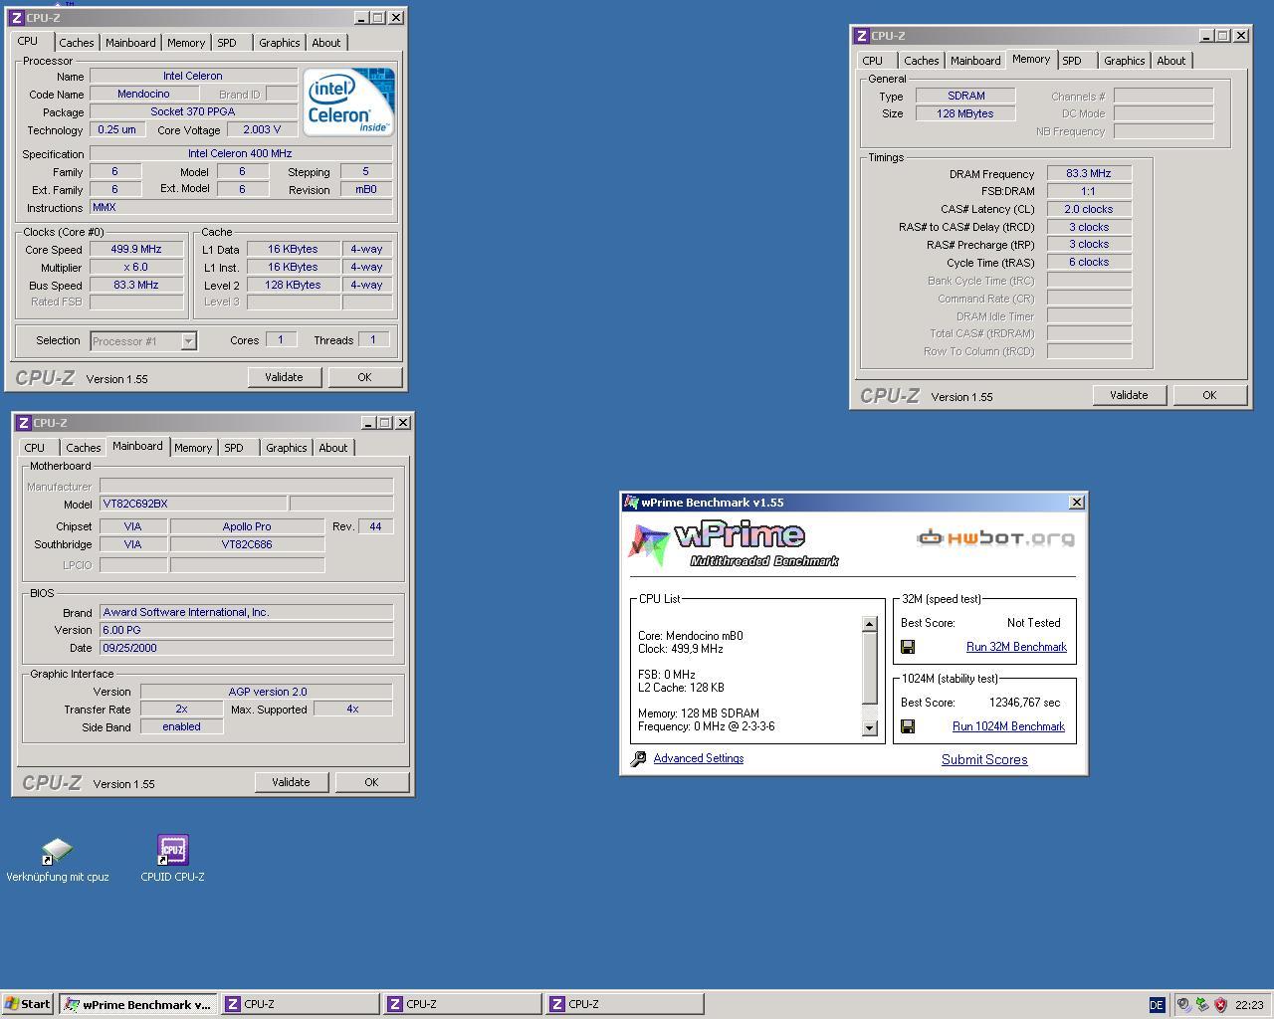The height and width of the screenshot is (1019, 1274).
Task: Click Submit Scores link
Action: (x=984, y=760)
